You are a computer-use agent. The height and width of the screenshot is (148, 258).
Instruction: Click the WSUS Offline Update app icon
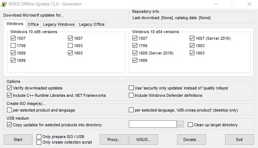point(4,4)
